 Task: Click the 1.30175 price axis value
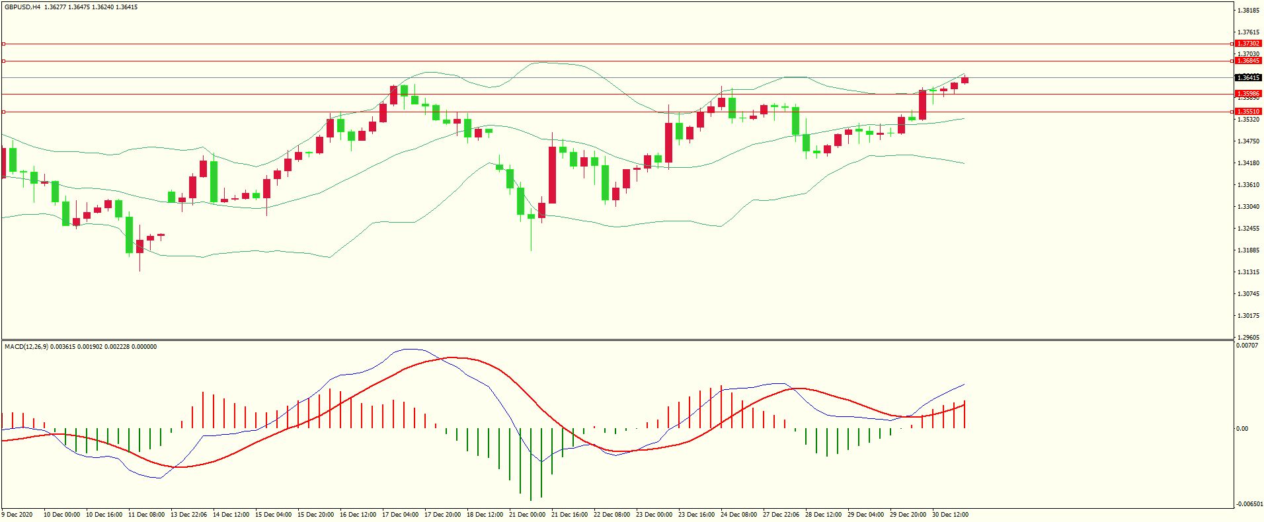pos(1248,316)
